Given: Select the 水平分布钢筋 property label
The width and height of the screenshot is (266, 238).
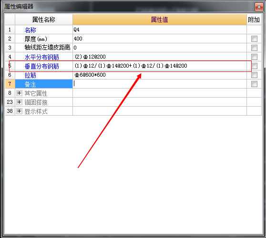Looking at the screenshot, I should pos(42,57).
